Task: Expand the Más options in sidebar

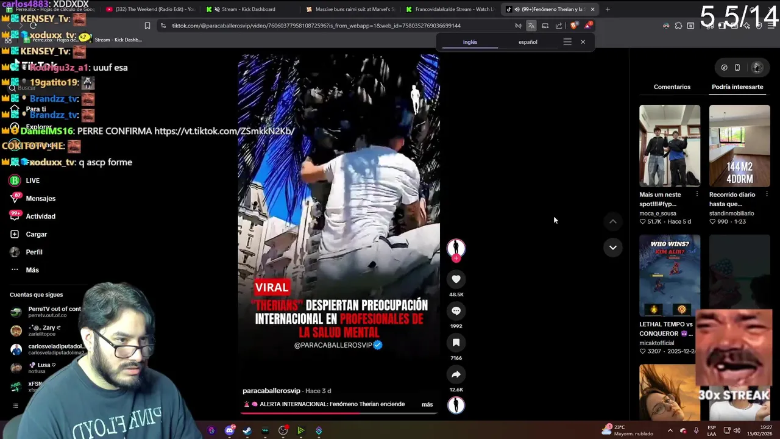Action: pyautogui.click(x=24, y=269)
